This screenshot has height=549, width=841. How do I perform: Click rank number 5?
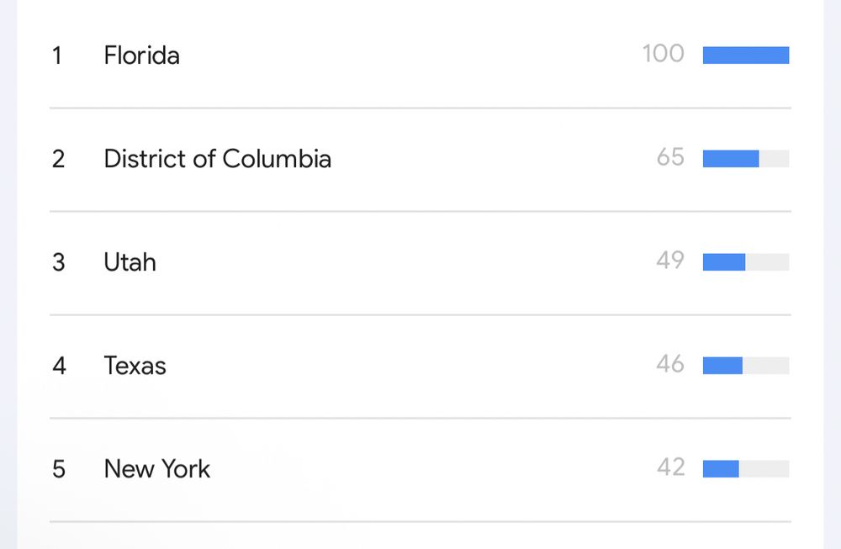click(59, 470)
